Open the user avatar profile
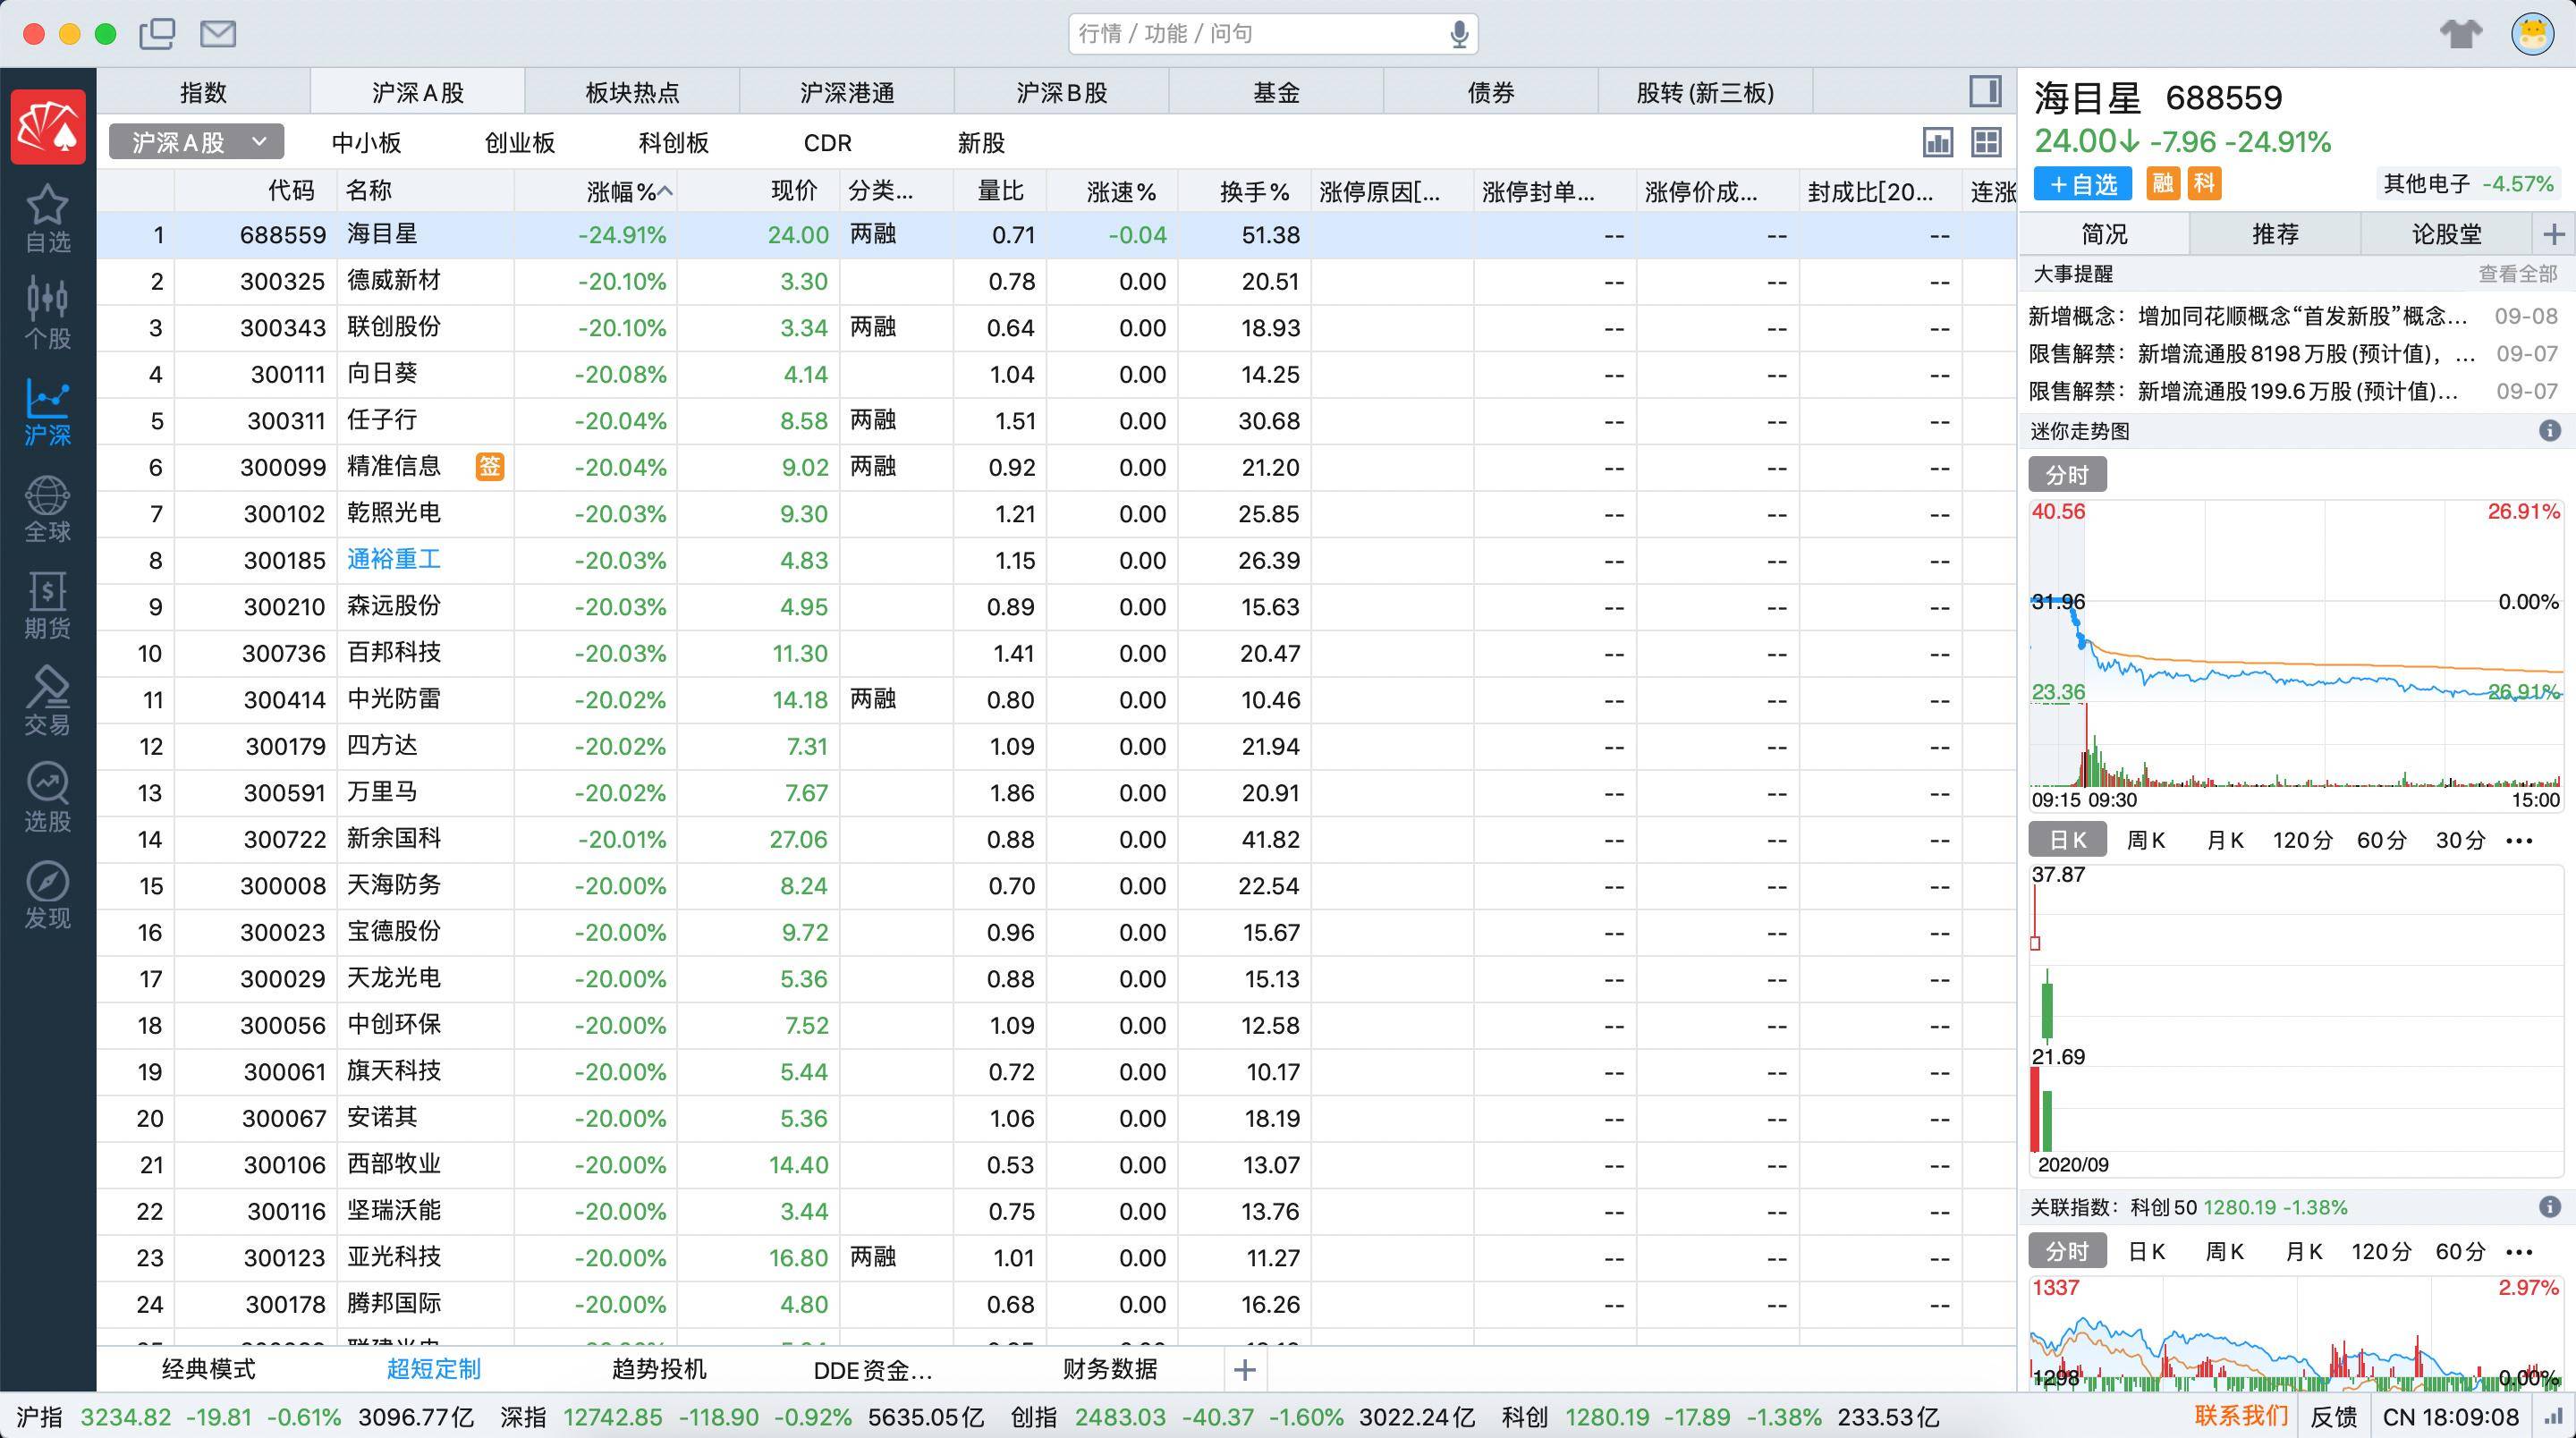 point(2533,34)
